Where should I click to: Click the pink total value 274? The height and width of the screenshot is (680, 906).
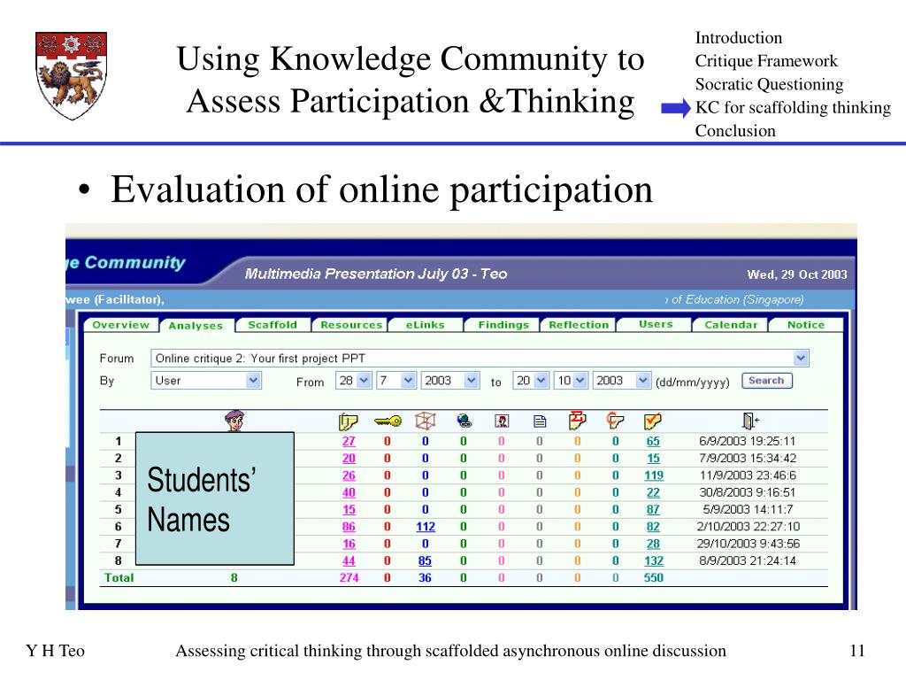click(349, 577)
